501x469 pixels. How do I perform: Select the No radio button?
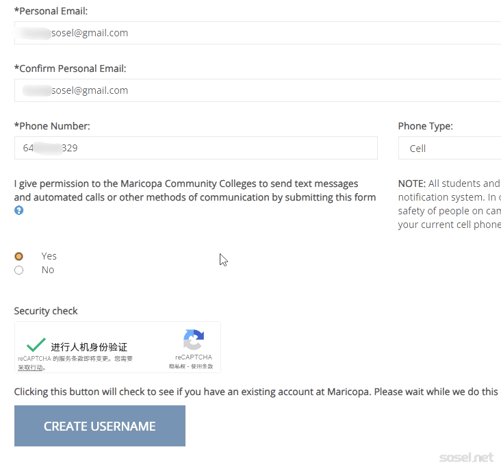tap(19, 270)
